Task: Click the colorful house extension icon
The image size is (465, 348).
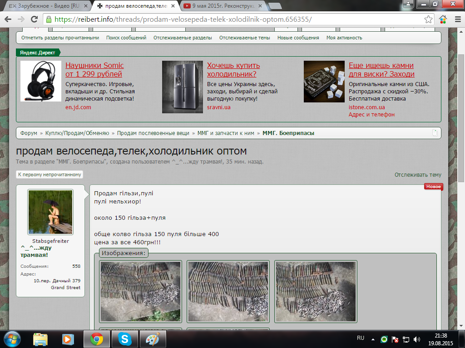Action: click(442, 19)
